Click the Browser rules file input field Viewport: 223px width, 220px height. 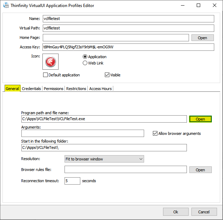126,170
